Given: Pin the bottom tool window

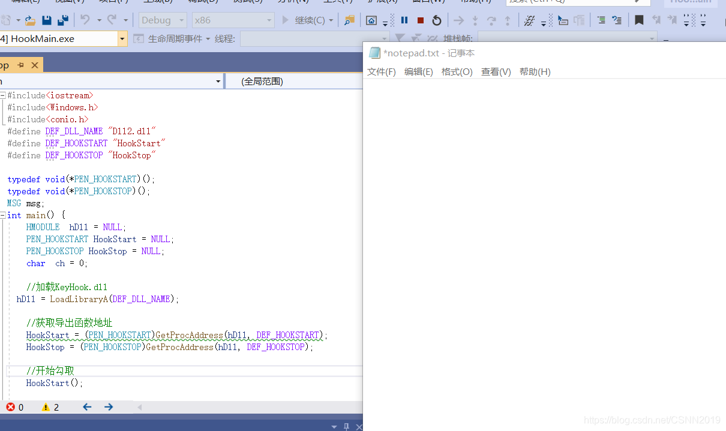Looking at the screenshot, I should pyautogui.click(x=346, y=426).
